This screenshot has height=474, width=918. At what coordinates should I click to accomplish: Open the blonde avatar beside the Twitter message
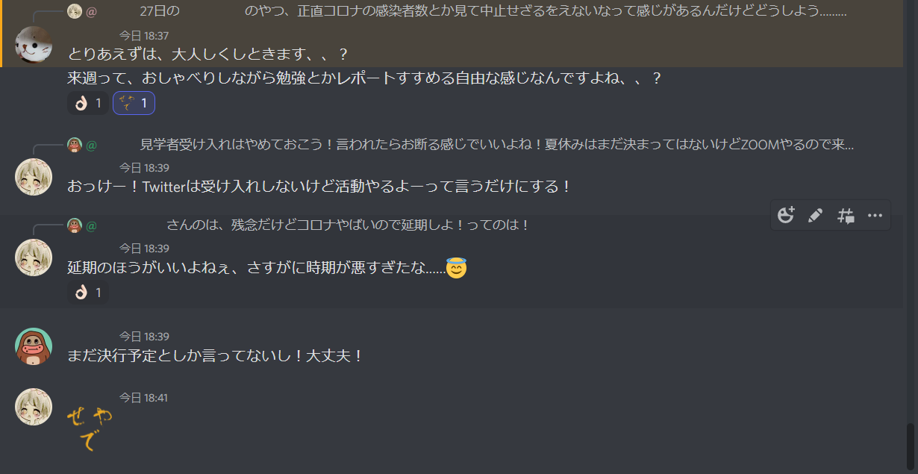[x=34, y=177]
